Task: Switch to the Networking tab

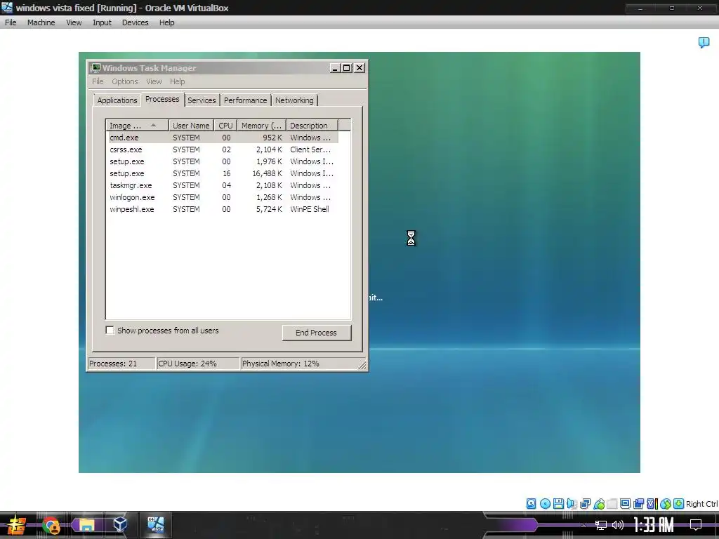Action: [x=294, y=100]
